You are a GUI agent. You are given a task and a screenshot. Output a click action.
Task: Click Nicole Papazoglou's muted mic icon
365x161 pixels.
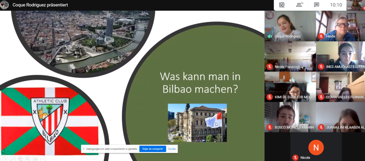(x=269, y=67)
